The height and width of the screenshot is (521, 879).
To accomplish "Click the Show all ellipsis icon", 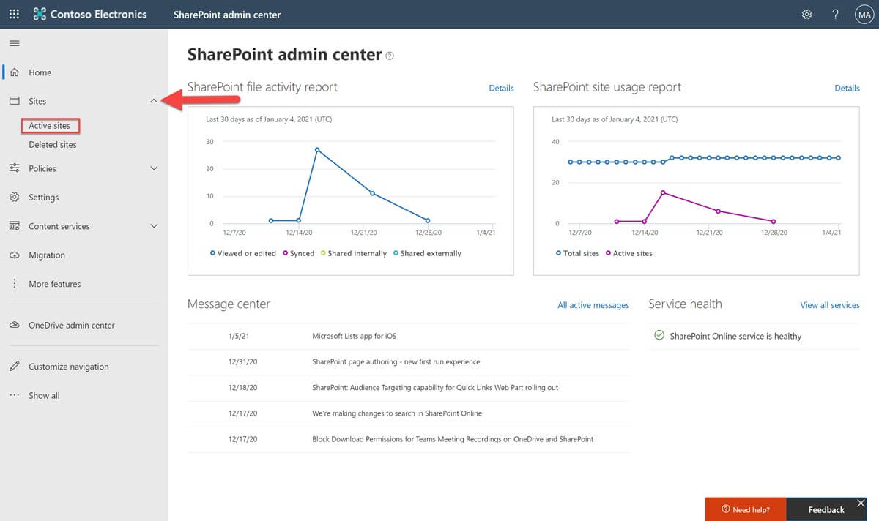I will point(14,395).
